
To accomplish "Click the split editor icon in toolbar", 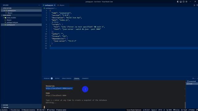I will [197, 5].
